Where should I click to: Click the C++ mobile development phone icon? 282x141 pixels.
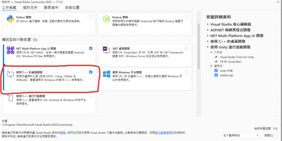[10, 98]
